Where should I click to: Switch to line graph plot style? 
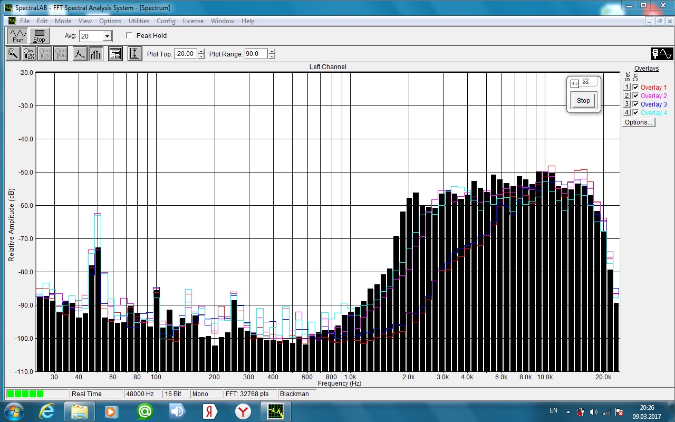pyautogui.click(x=80, y=53)
